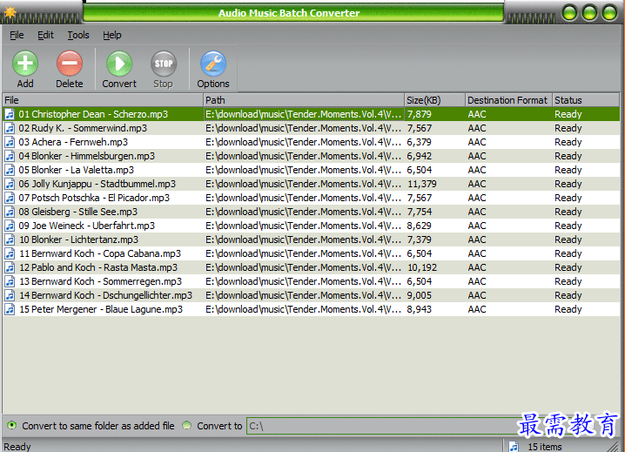Click the size value 9,005
The width and height of the screenshot is (625, 452).
(x=419, y=295)
